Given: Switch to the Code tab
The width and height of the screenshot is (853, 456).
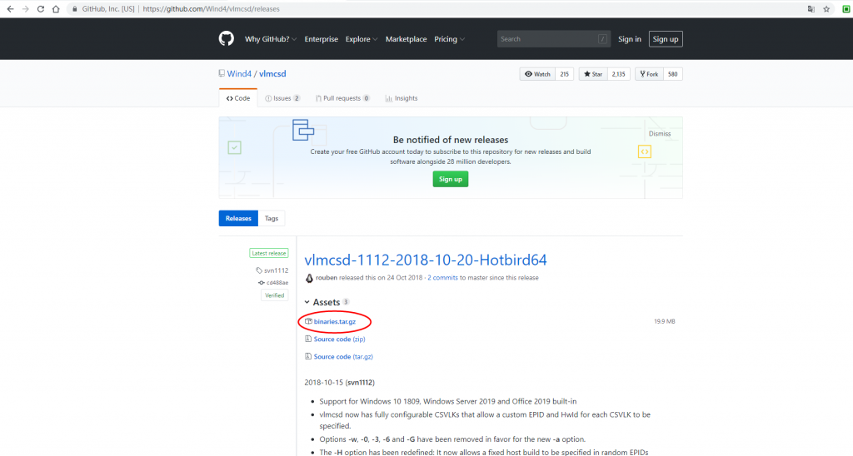Looking at the screenshot, I should (238, 98).
